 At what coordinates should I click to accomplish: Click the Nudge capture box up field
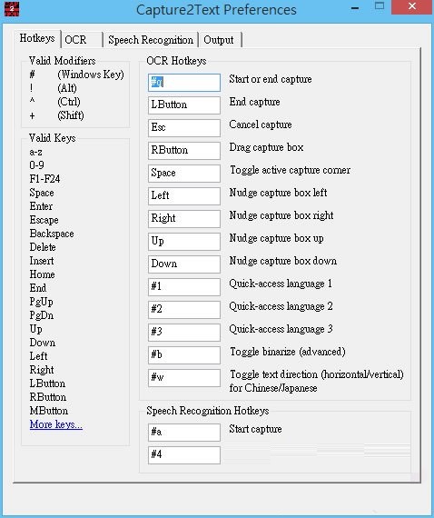click(x=184, y=242)
